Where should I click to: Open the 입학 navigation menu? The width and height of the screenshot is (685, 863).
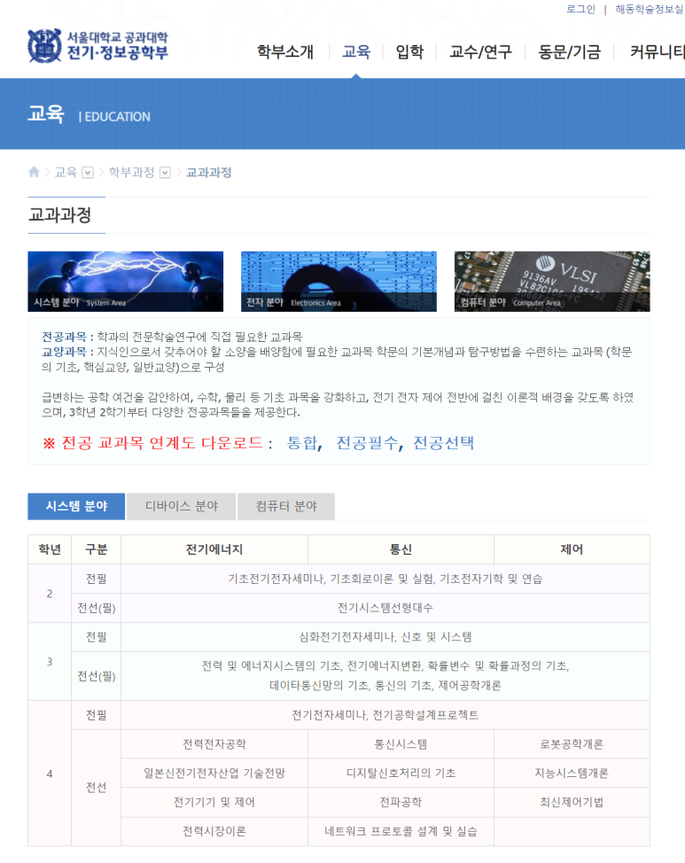point(409,51)
